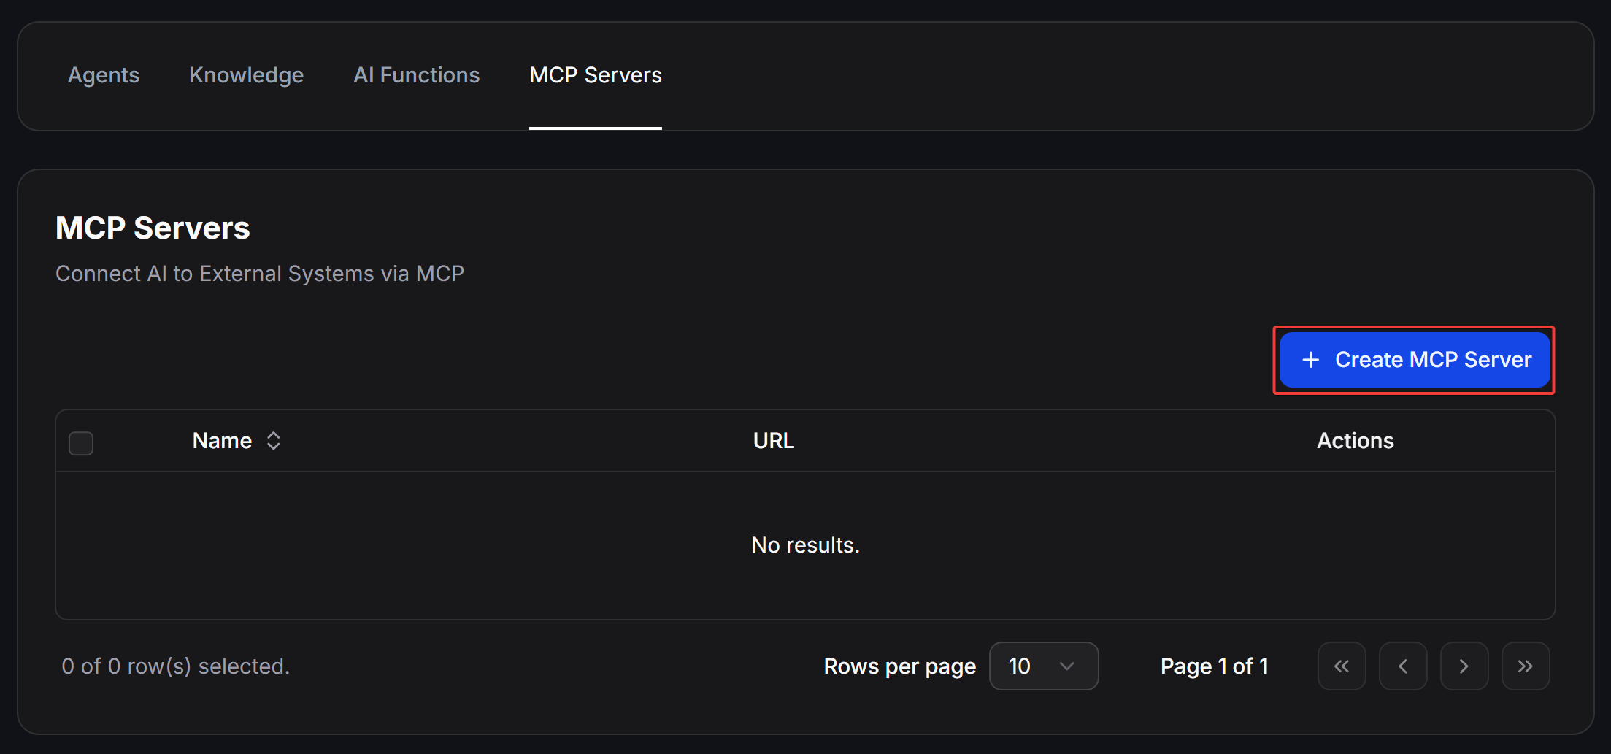Click the '0 of 0 row(s) selected.' text
The height and width of the screenshot is (754, 1611).
point(176,666)
